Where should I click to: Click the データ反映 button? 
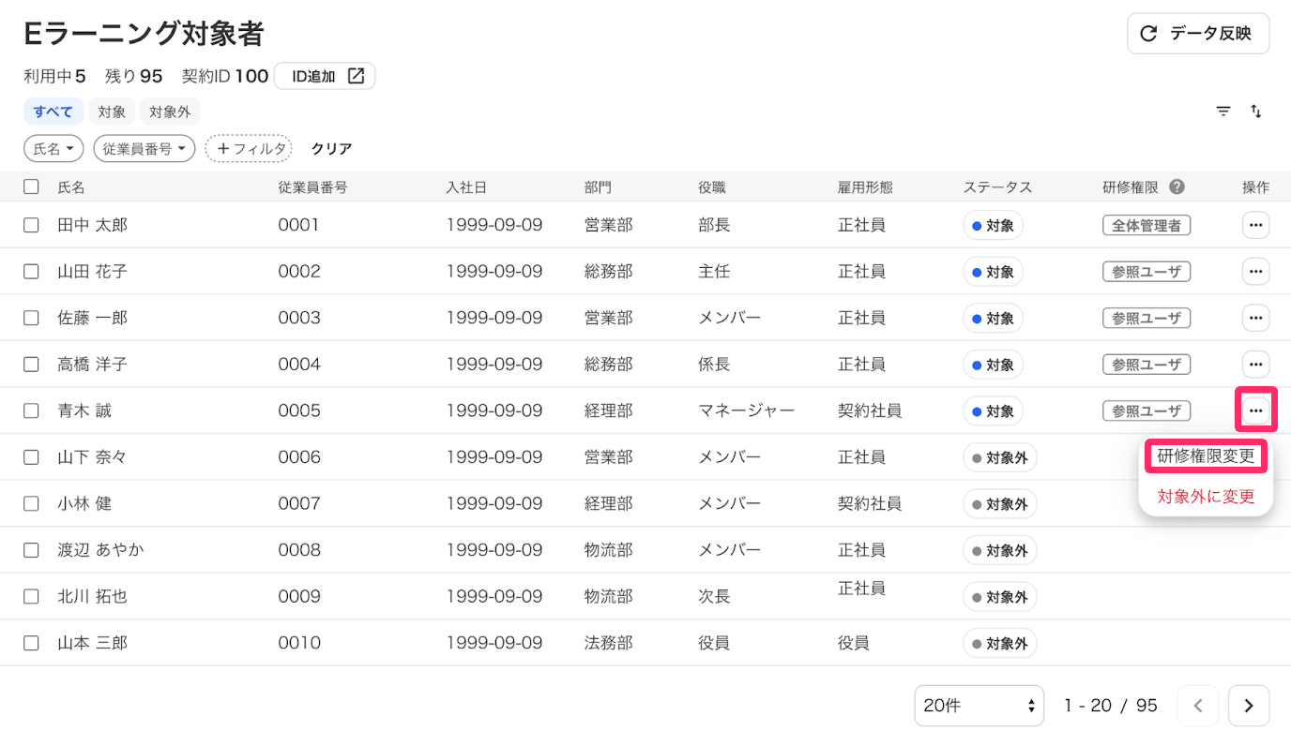[x=1198, y=34]
